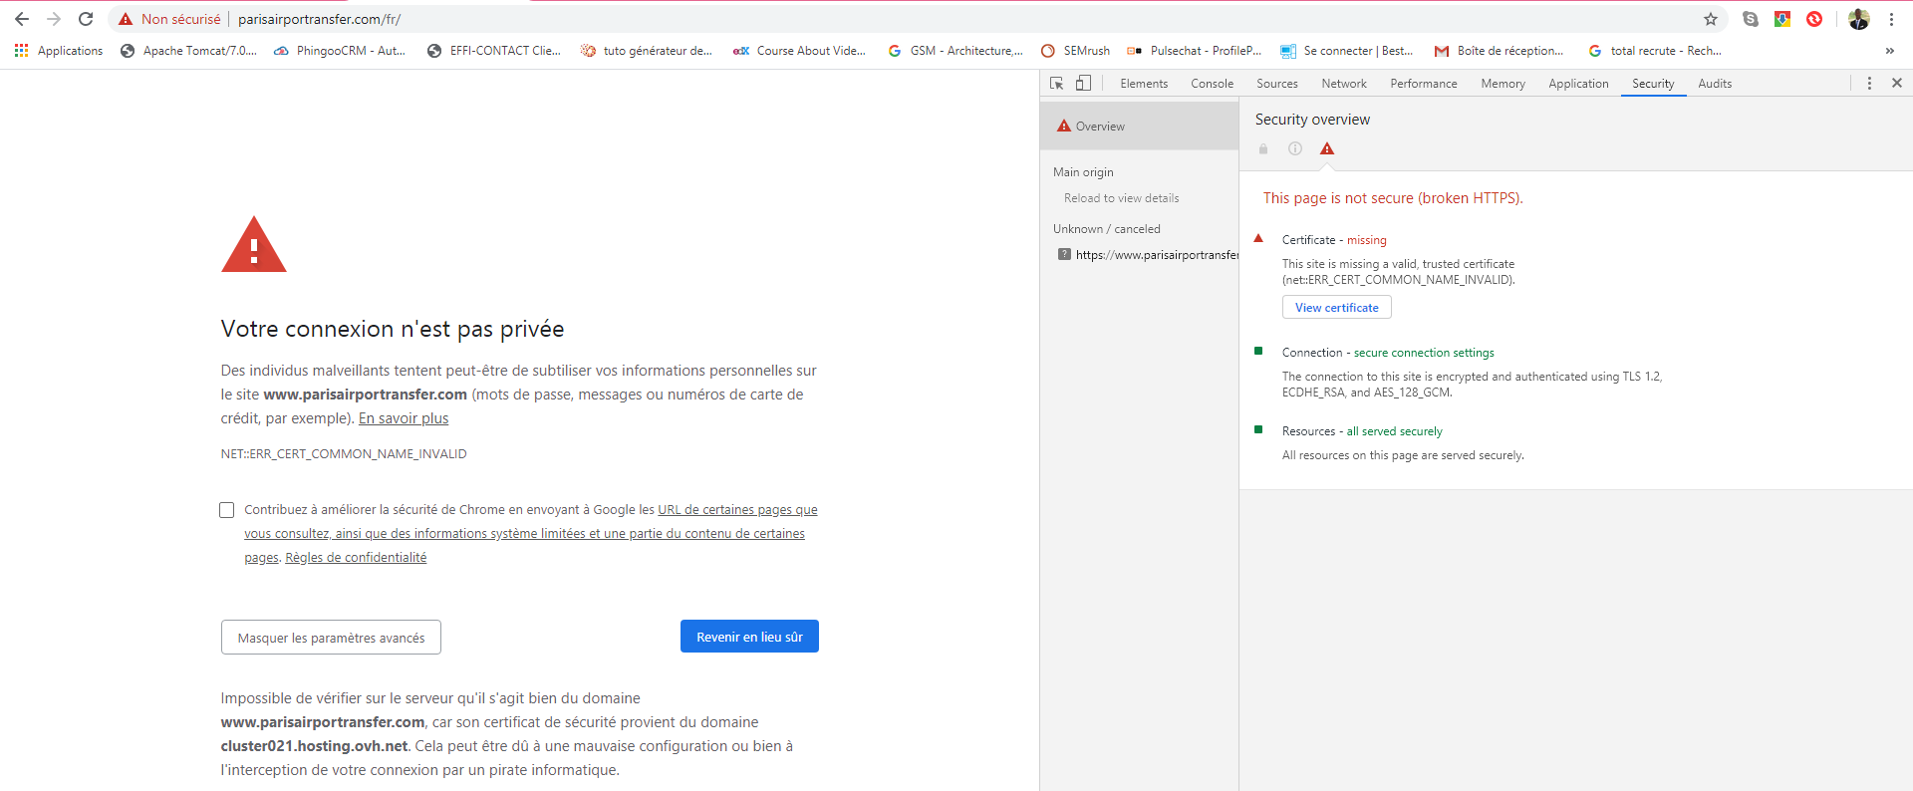This screenshot has height=791, width=1913.
Task: Select the Overview item in Security sidebar
Action: click(x=1100, y=127)
